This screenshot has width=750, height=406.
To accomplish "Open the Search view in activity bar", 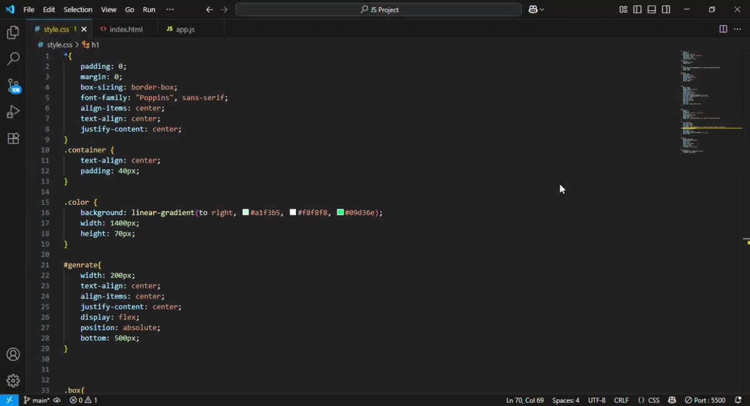I will (x=13, y=59).
